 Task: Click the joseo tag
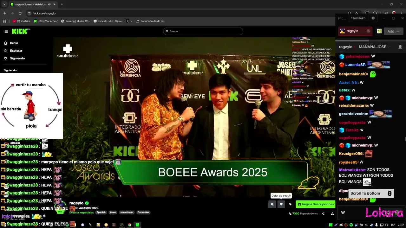(113, 212)
